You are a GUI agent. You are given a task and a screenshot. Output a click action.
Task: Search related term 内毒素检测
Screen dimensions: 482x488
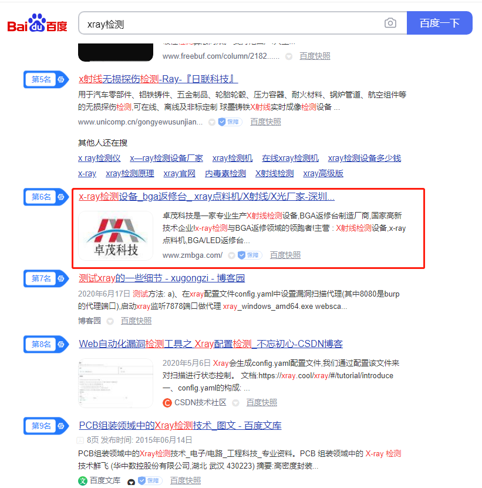225,173
